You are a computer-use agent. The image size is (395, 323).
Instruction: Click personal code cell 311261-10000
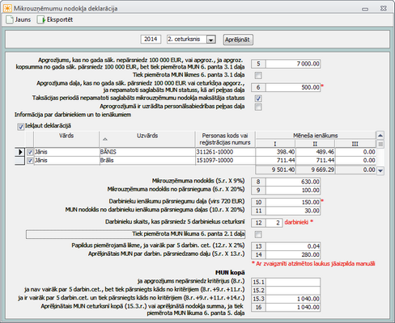point(225,152)
